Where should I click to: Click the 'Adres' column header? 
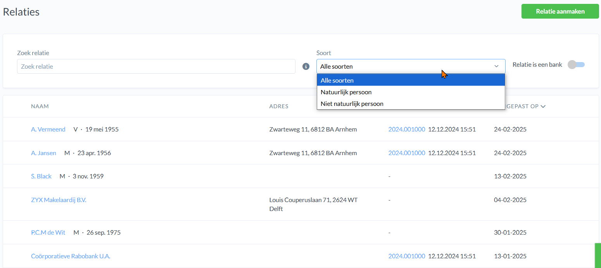279,106
